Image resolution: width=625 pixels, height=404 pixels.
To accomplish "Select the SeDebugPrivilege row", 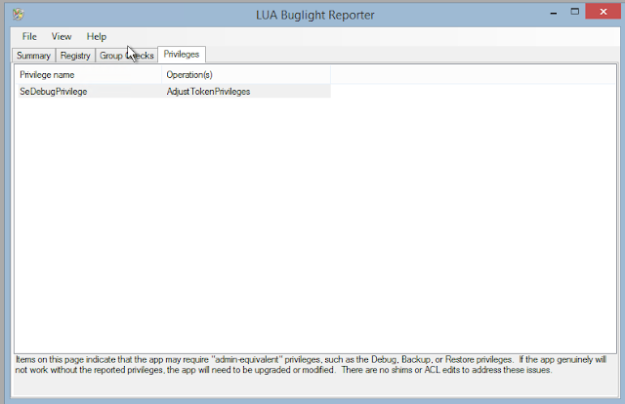I will click(174, 91).
